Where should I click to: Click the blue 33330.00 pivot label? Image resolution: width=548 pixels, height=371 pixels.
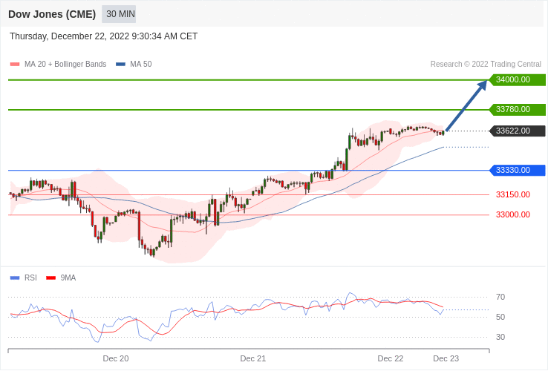(517, 170)
